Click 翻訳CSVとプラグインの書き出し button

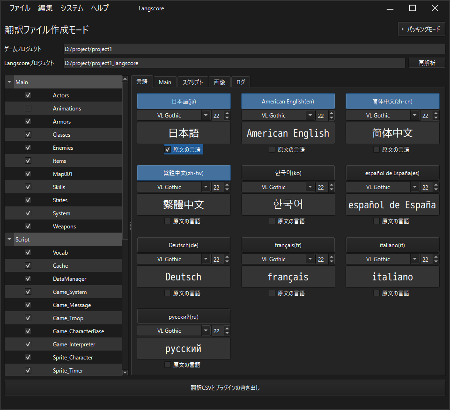tap(225, 388)
